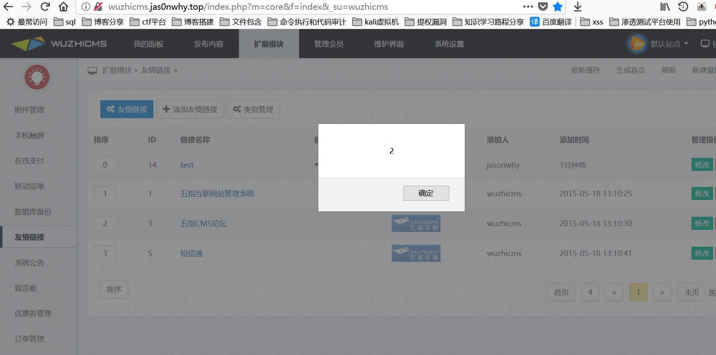Open the downloads arrow icon

point(577,7)
